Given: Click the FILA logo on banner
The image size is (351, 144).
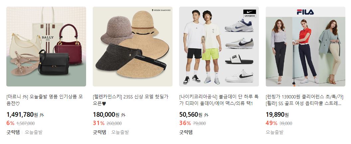Looking at the screenshot, I should [x=305, y=12].
